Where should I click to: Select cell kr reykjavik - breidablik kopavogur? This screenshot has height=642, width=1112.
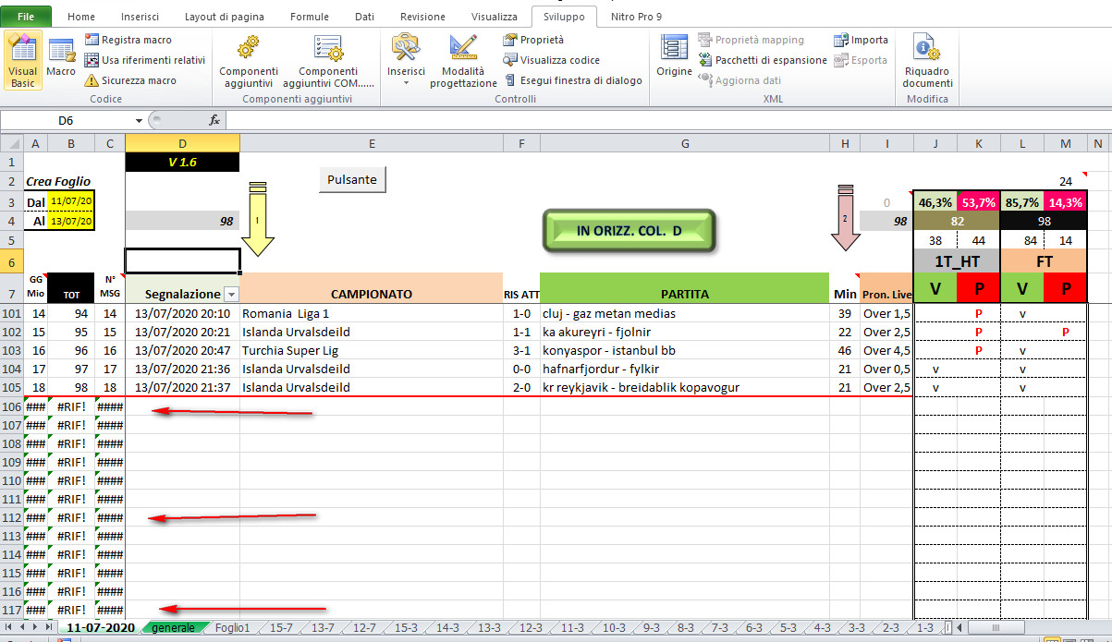(x=684, y=387)
